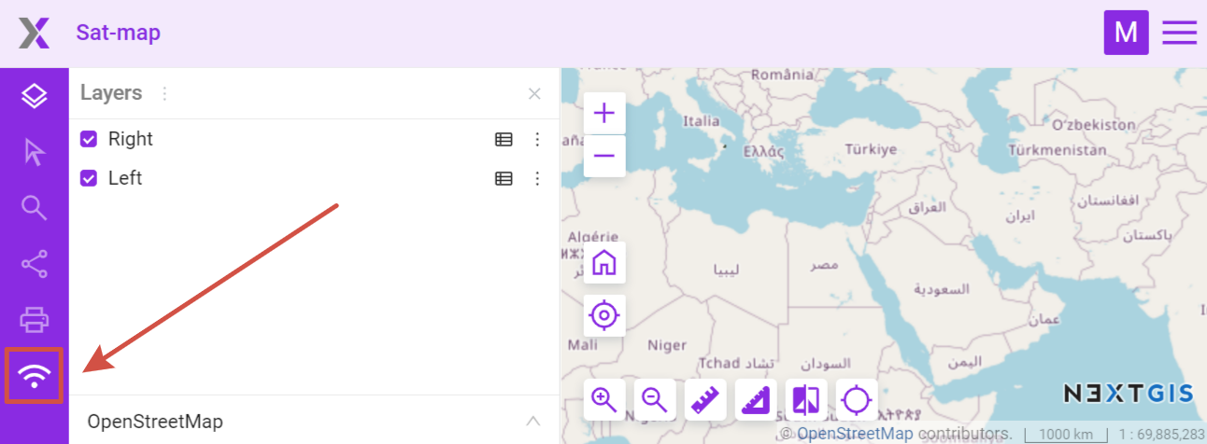Image resolution: width=1207 pixels, height=444 pixels.
Task: Open the search panel in sidebar
Action: pos(35,208)
